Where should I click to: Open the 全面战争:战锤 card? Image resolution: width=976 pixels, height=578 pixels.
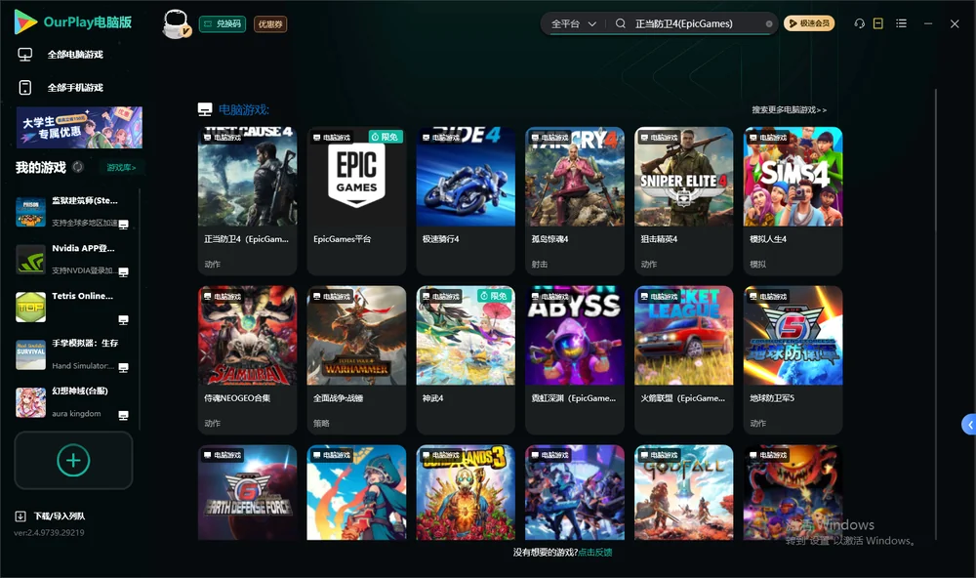(x=356, y=360)
